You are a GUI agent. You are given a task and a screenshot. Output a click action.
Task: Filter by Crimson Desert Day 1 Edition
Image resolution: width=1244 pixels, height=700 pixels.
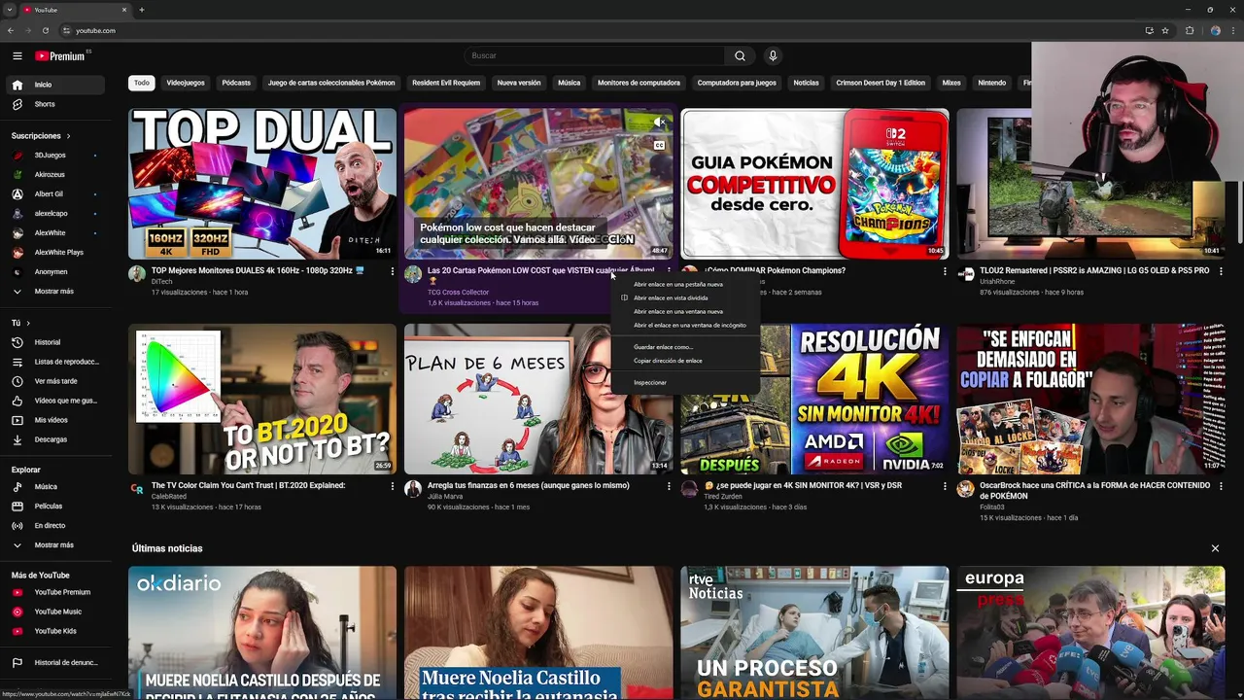tap(881, 83)
